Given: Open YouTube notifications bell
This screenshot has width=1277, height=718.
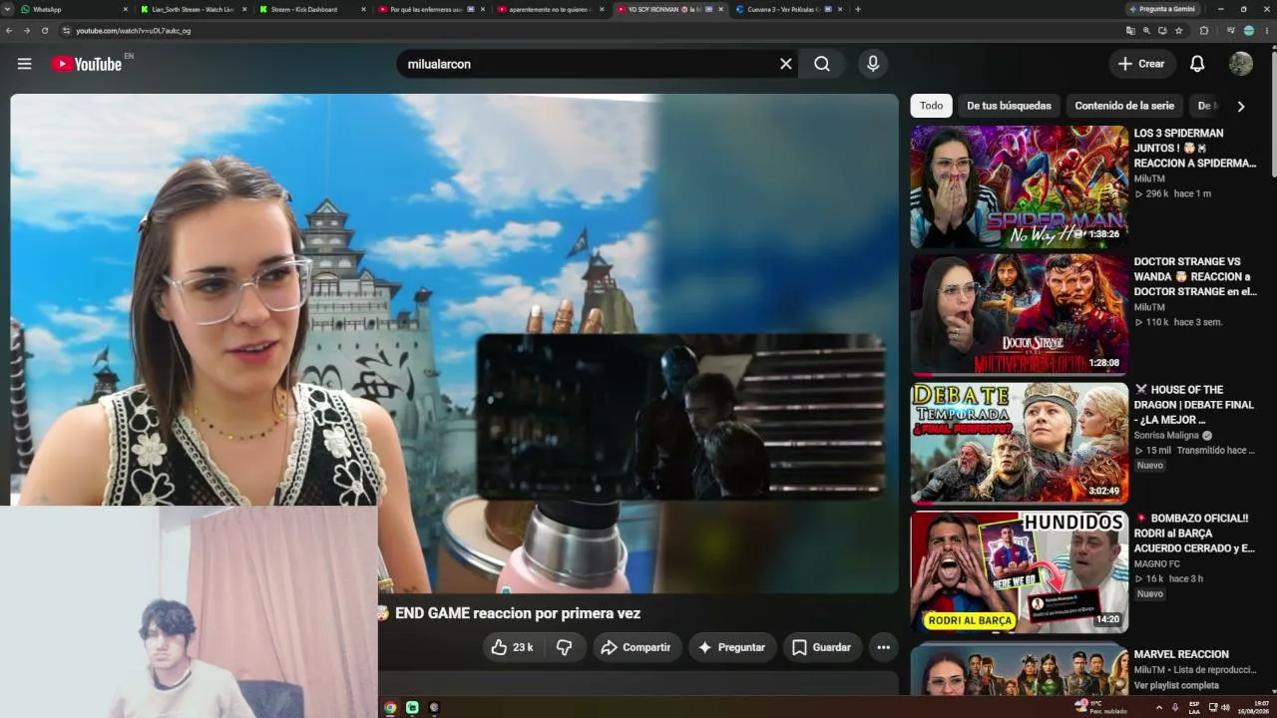Looking at the screenshot, I should pos(1197,64).
